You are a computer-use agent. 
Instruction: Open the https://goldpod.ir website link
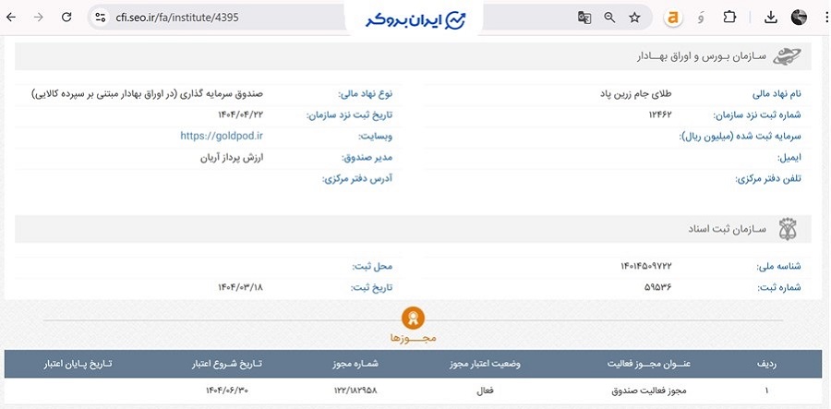(x=222, y=136)
